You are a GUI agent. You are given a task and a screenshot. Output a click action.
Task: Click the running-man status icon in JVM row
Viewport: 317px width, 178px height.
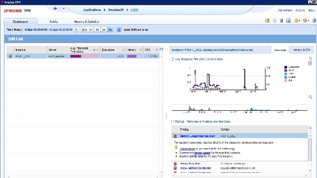pyautogui.click(x=10, y=56)
